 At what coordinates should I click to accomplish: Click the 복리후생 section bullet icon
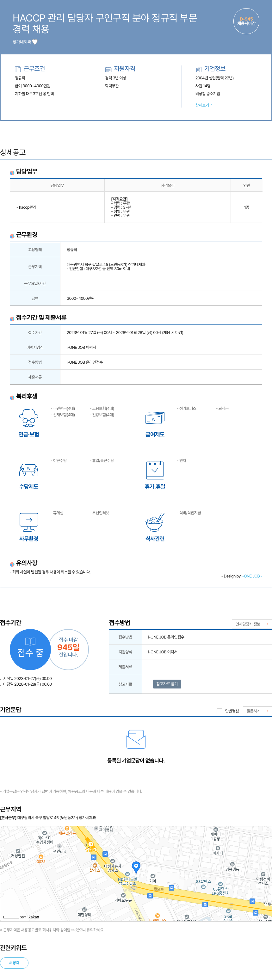(x=12, y=398)
